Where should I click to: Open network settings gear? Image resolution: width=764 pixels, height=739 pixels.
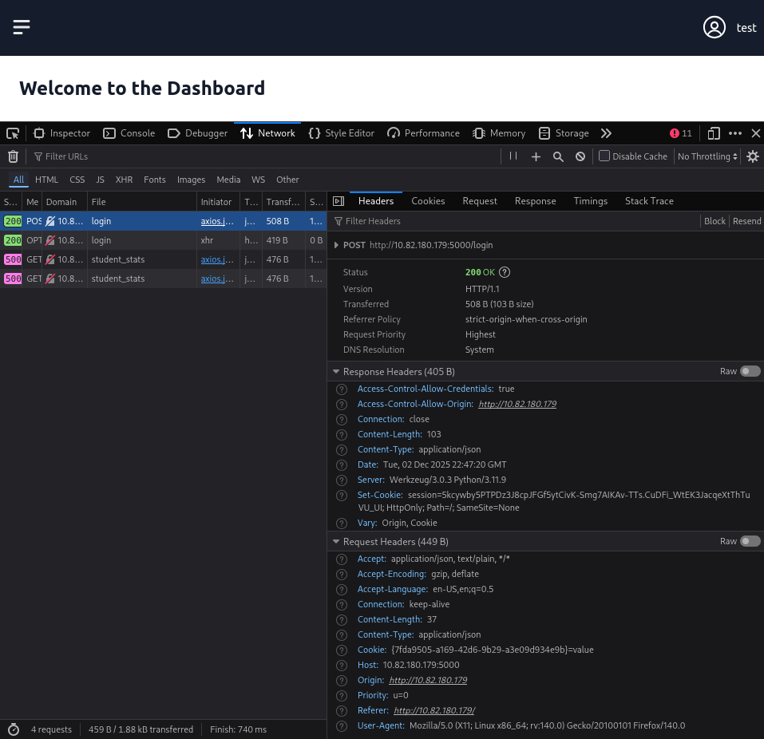753,156
